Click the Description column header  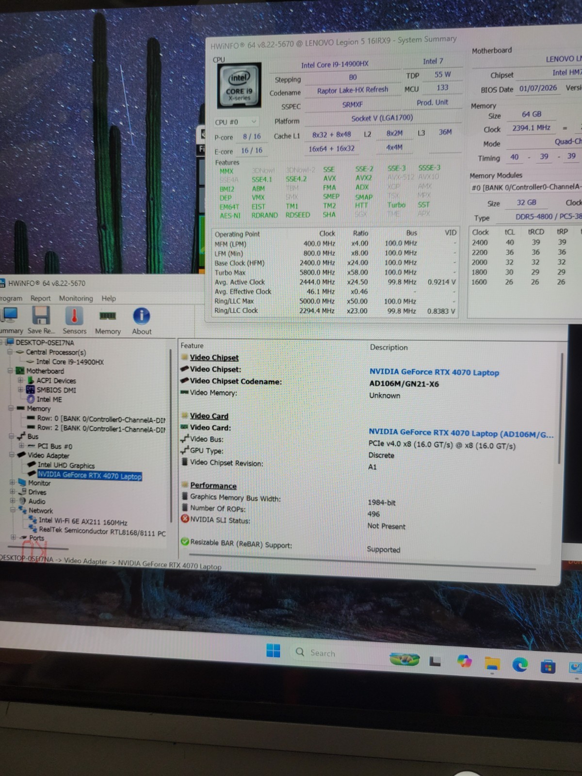pos(388,347)
